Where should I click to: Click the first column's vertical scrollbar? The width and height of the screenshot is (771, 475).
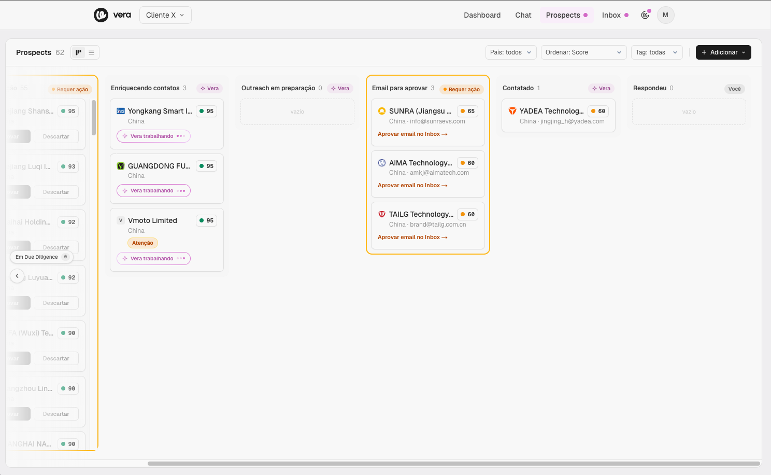point(94,117)
